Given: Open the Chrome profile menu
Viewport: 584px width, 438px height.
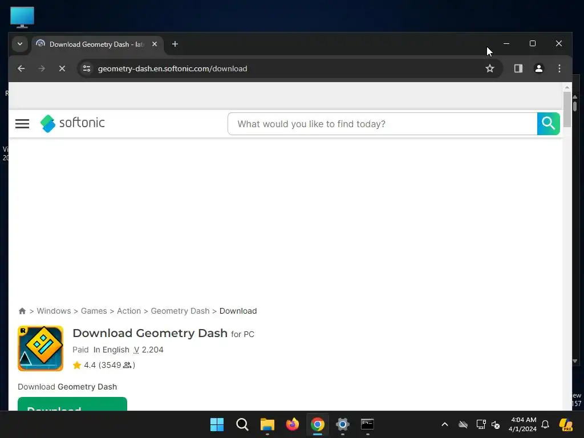Looking at the screenshot, I should 538,68.
